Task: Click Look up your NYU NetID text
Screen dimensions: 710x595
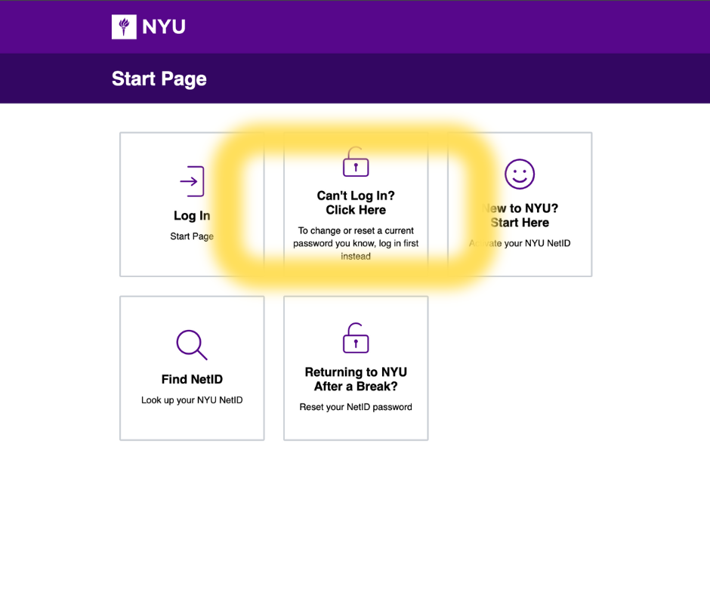Action: (x=192, y=400)
